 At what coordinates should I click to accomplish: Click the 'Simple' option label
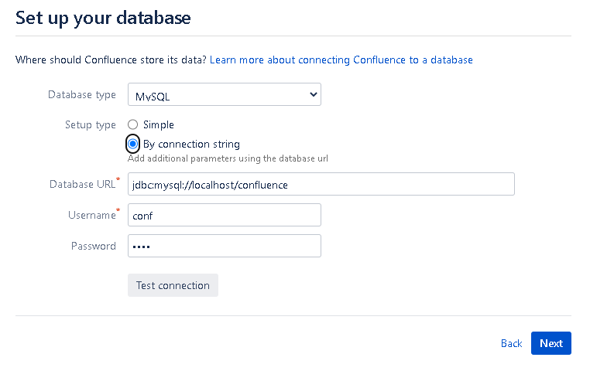pos(159,124)
